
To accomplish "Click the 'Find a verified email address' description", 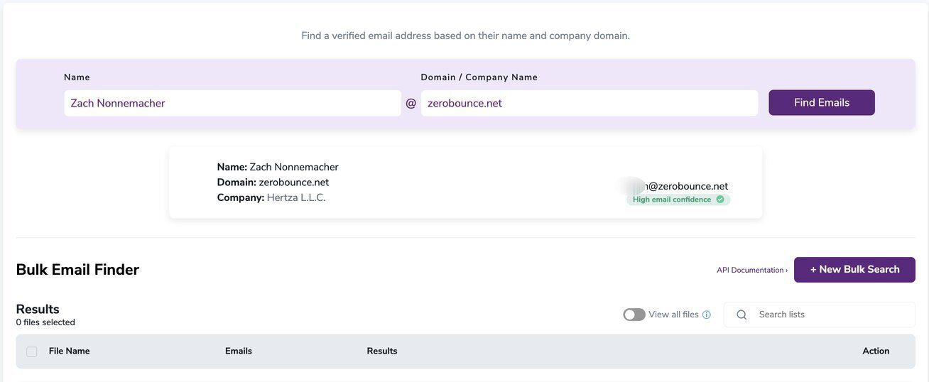I will (465, 36).
